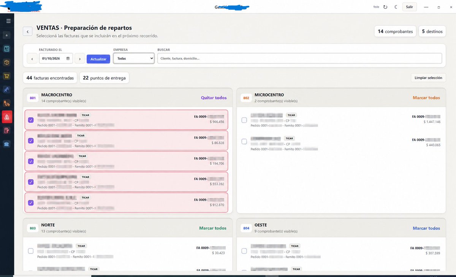Select the red warning sidebar icon

pos(7,117)
